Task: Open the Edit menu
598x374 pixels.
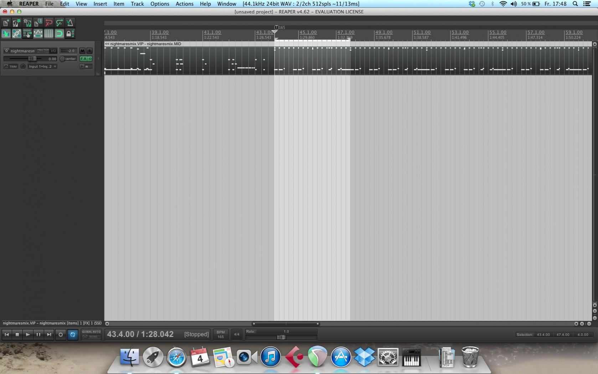Action: (65, 4)
